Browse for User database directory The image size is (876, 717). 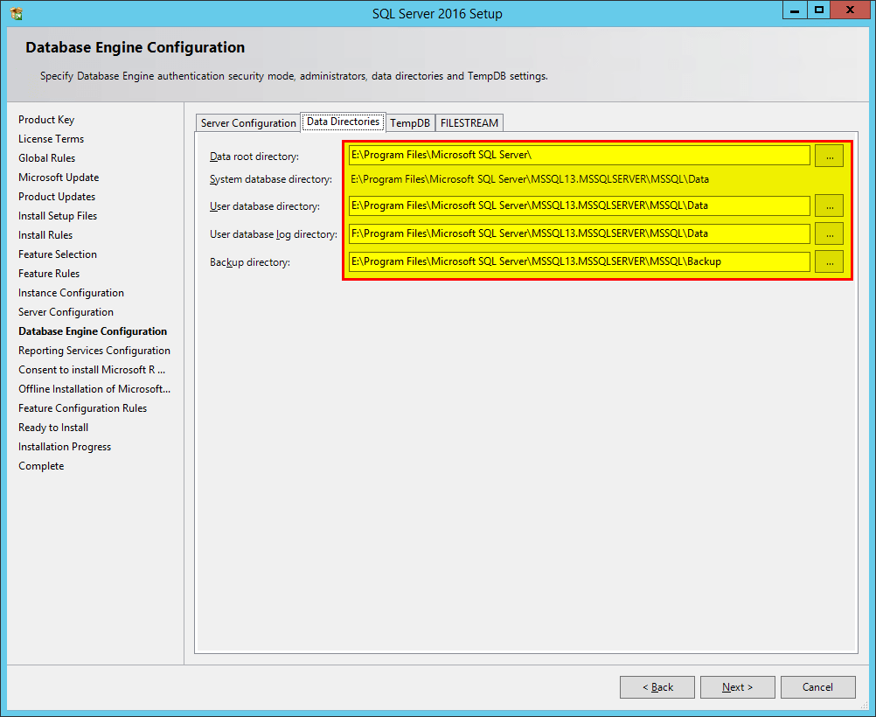[829, 206]
